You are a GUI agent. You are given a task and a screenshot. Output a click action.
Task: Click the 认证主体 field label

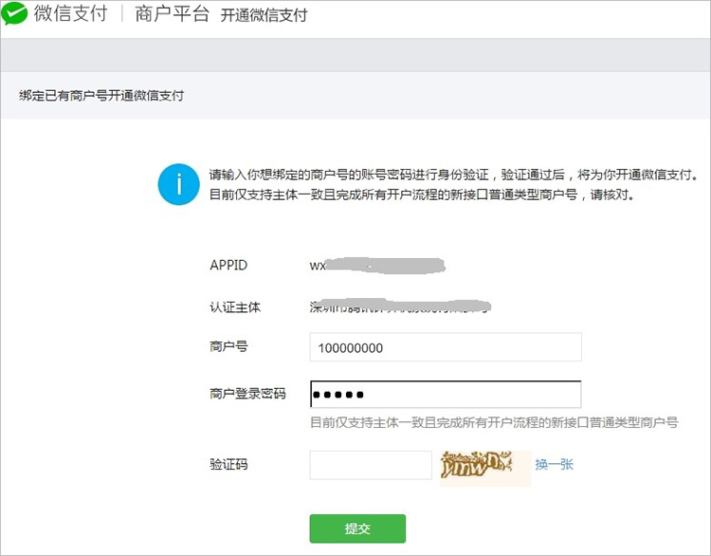(x=235, y=307)
